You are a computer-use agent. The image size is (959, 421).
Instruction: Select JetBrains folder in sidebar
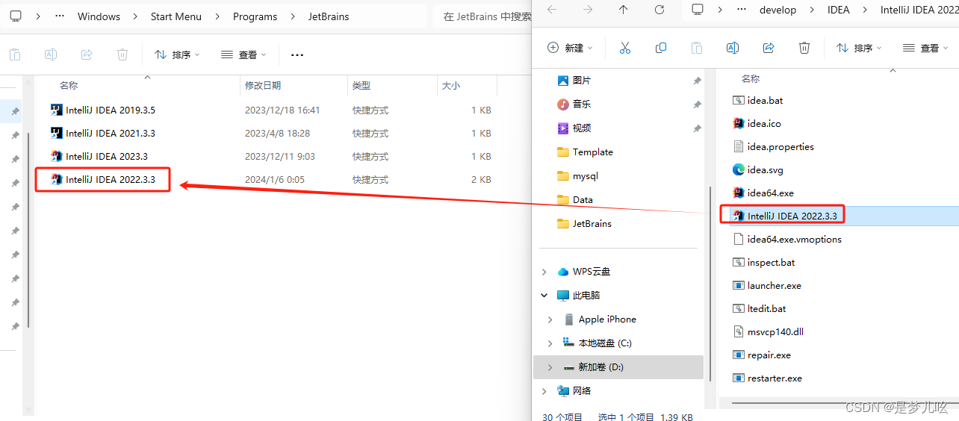[x=585, y=224]
